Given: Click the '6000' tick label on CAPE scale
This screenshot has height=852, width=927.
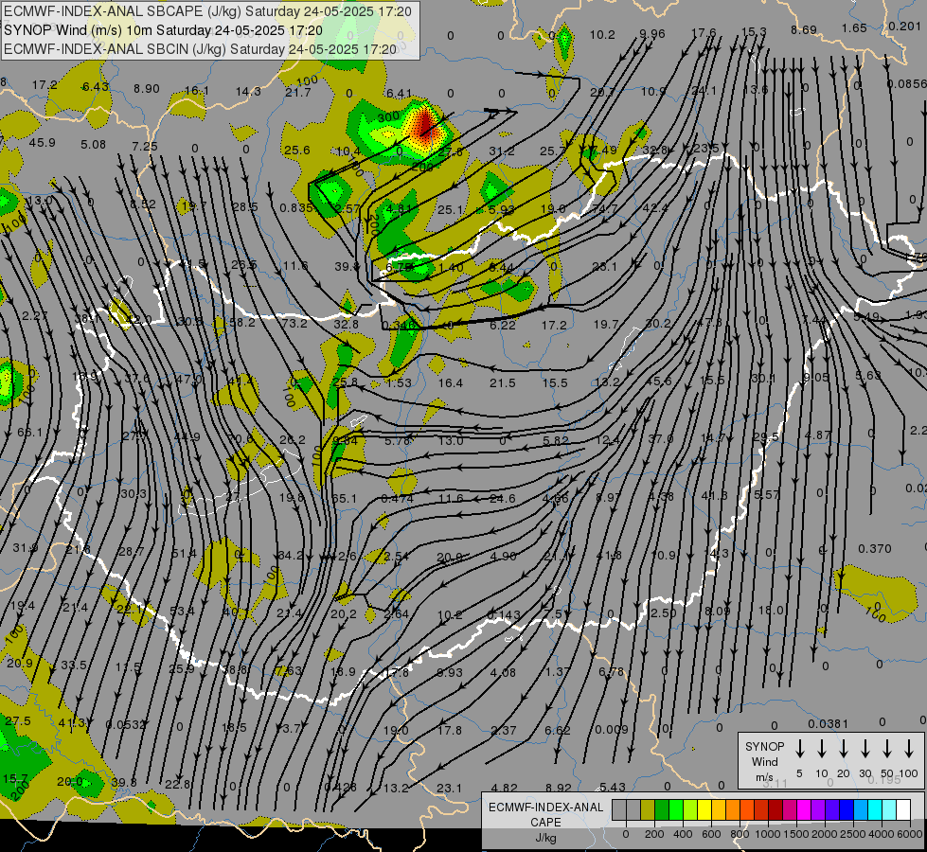Looking at the screenshot, I should [909, 834].
